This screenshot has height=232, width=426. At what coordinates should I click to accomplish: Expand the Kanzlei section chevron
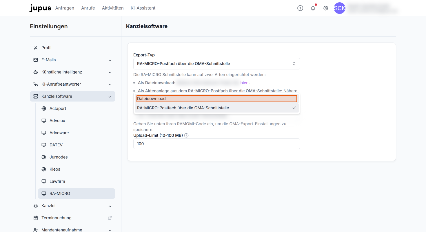tap(110, 206)
